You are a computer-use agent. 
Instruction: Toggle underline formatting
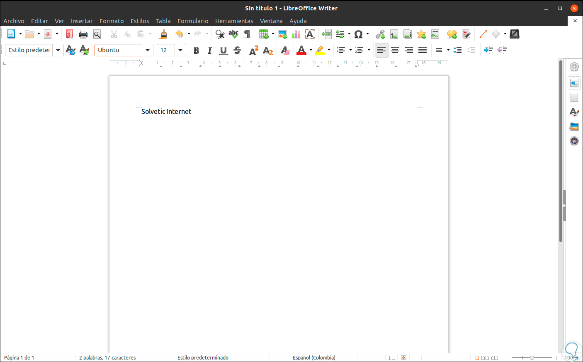click(x=223, y=50)
